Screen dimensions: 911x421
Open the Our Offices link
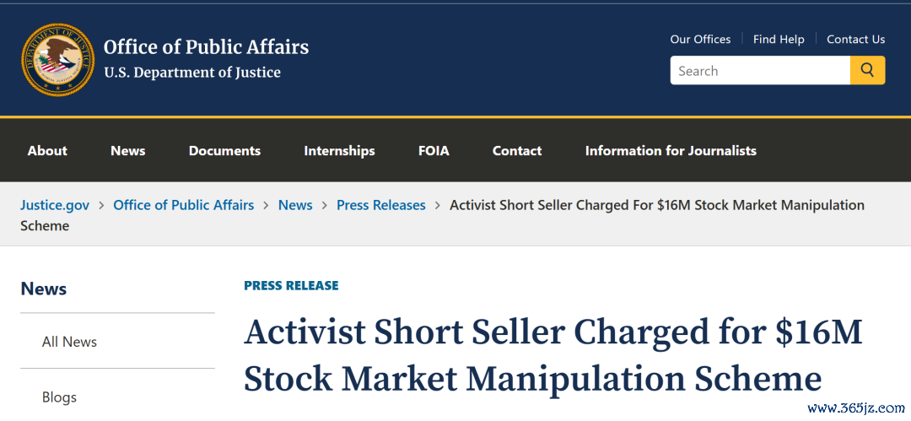pyautogui.click(x=700, y=39)
